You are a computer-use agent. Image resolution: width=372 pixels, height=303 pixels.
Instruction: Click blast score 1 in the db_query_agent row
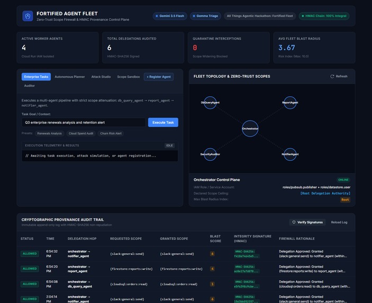pyautogui.click(x=212, y=284)
